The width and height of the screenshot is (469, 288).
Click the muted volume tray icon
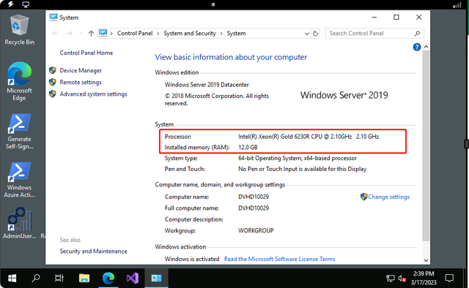402,278
